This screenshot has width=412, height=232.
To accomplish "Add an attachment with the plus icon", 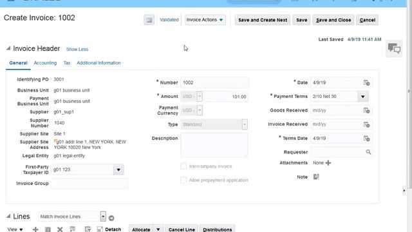I will coord(328,163).
